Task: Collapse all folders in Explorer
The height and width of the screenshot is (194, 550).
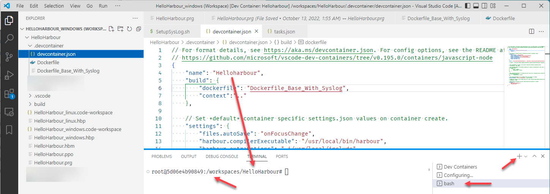Action: (x=138, y=29)
